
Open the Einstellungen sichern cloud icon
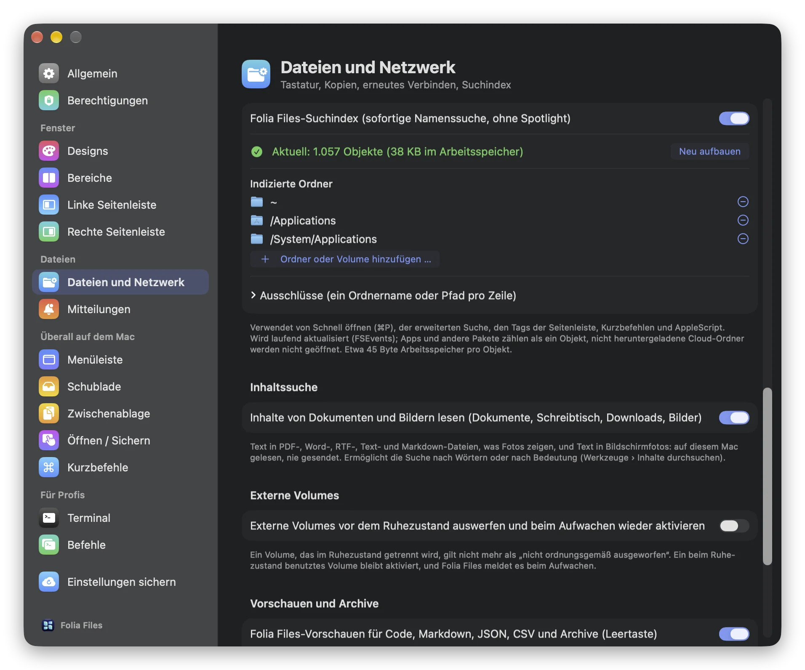(49, 582)
